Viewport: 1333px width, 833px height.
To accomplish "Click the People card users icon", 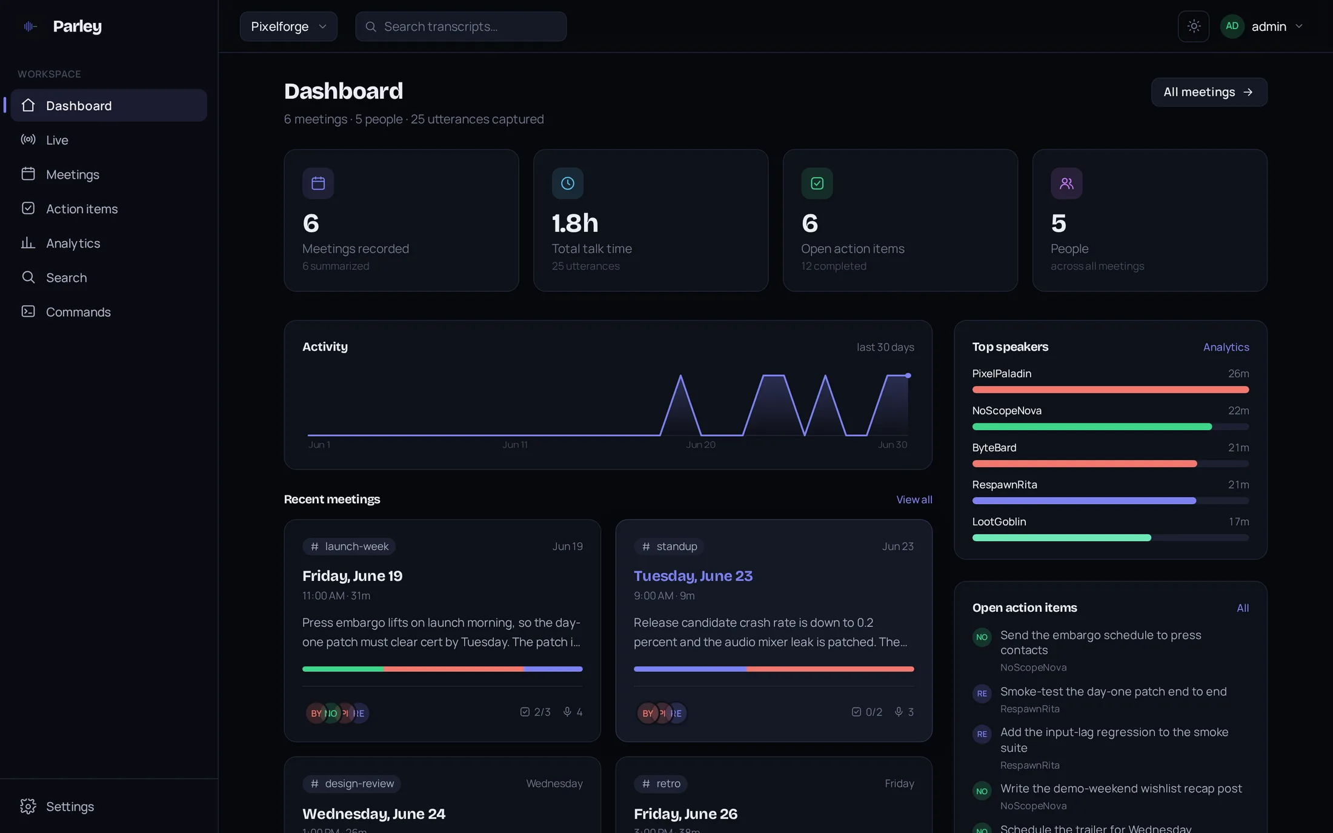I will click(x=1066, y=183).
